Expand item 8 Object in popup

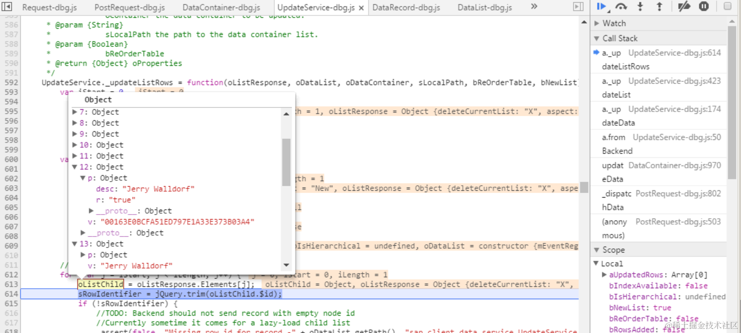[75, 123]
